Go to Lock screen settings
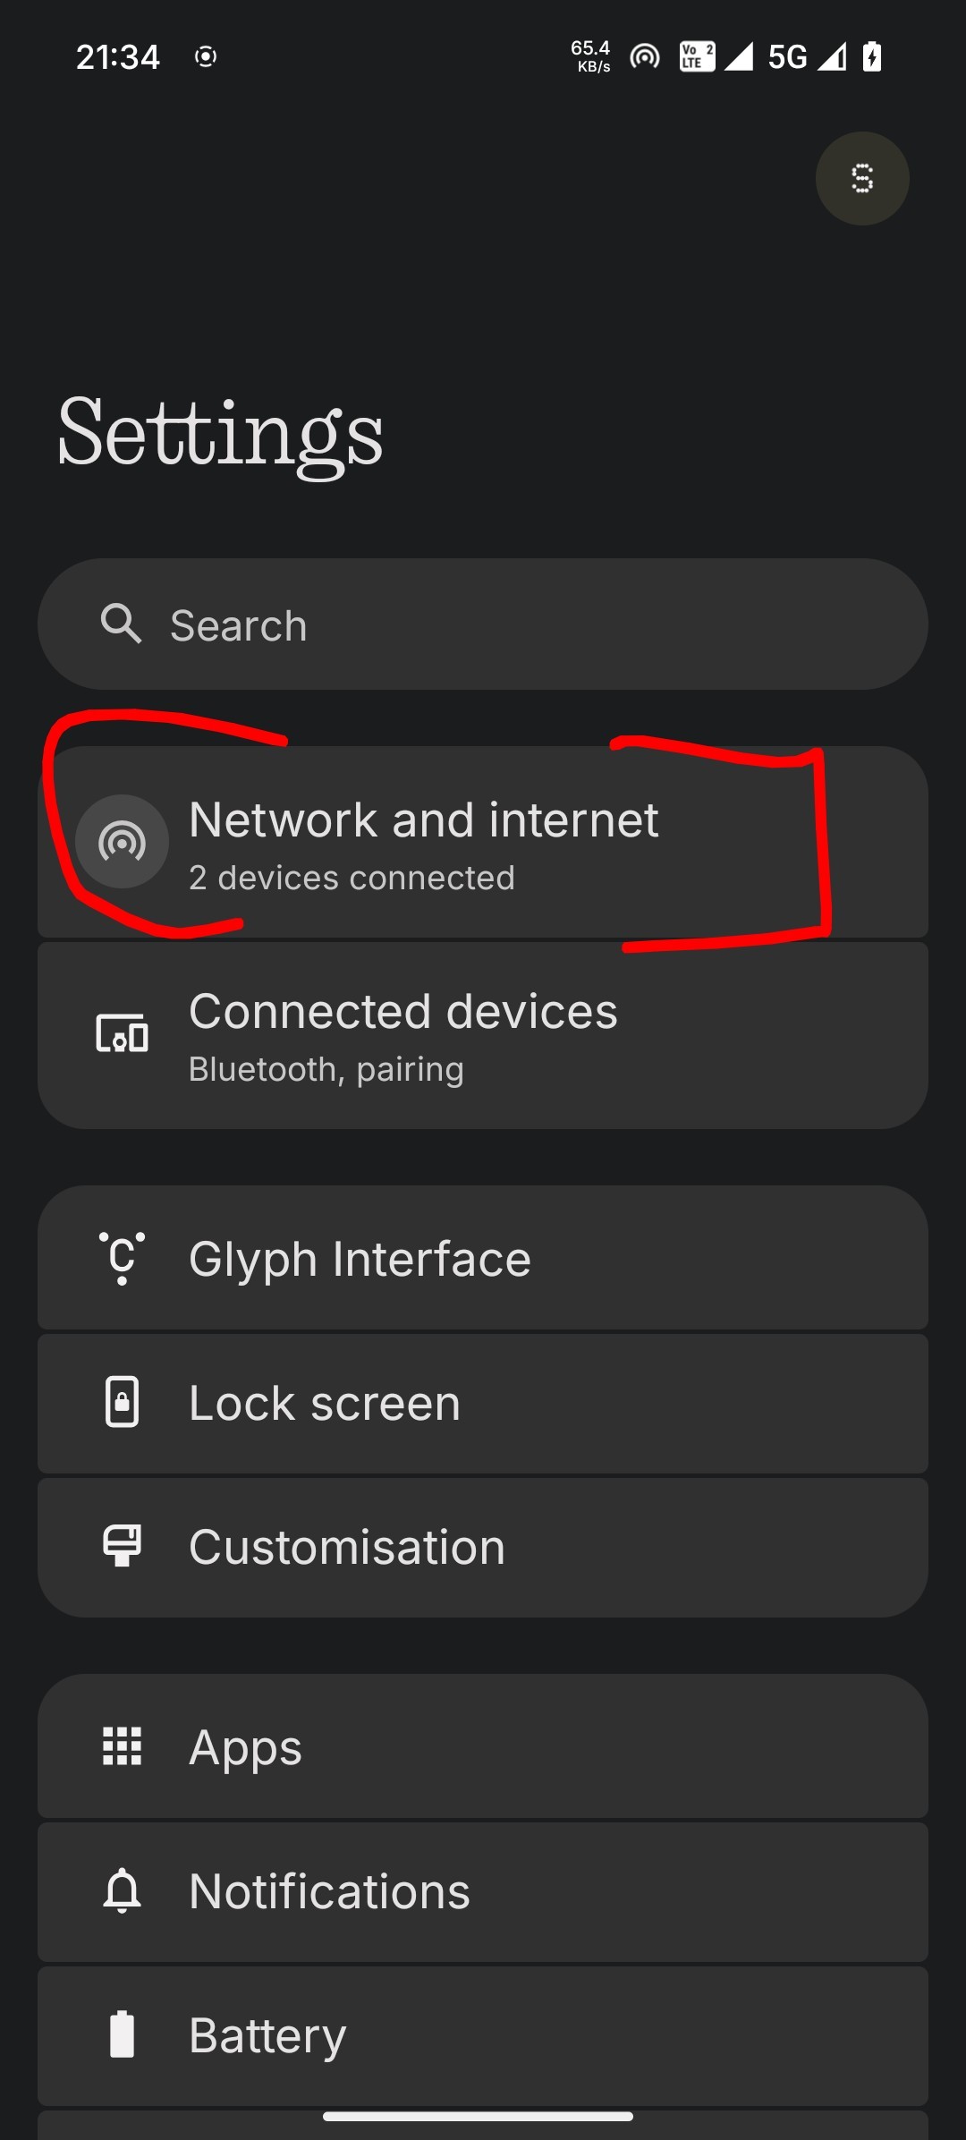 pyautogui.click(x=483, y=1403)
